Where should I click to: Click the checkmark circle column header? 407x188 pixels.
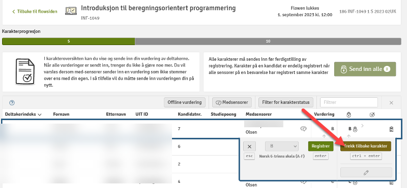pos(372,115)
